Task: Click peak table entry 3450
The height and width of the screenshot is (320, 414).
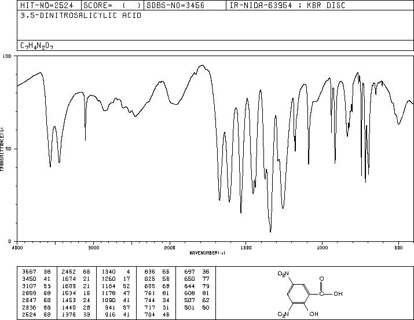Action: click(29, 279)
